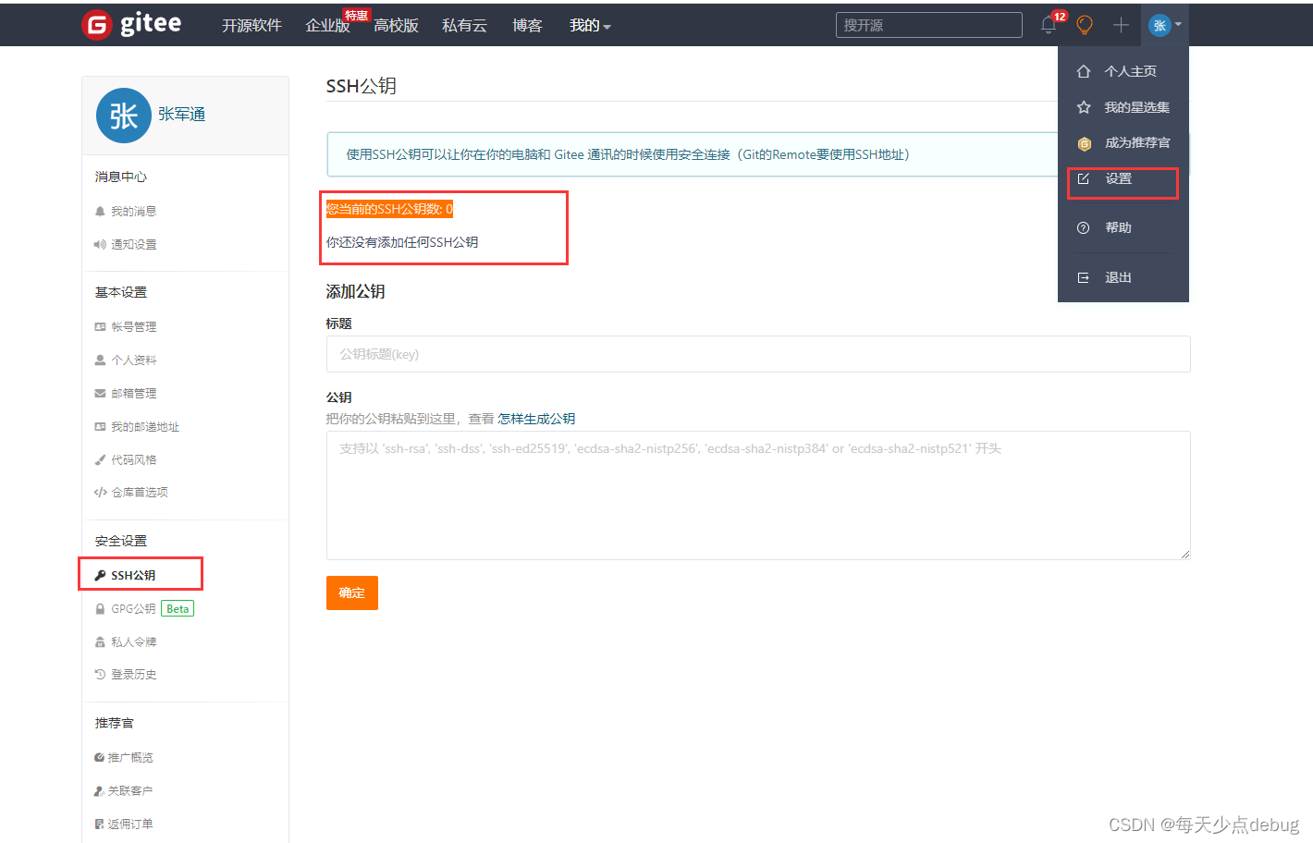
Task: Click the large 张 profile avatar
Action: (x=124, y=116)
